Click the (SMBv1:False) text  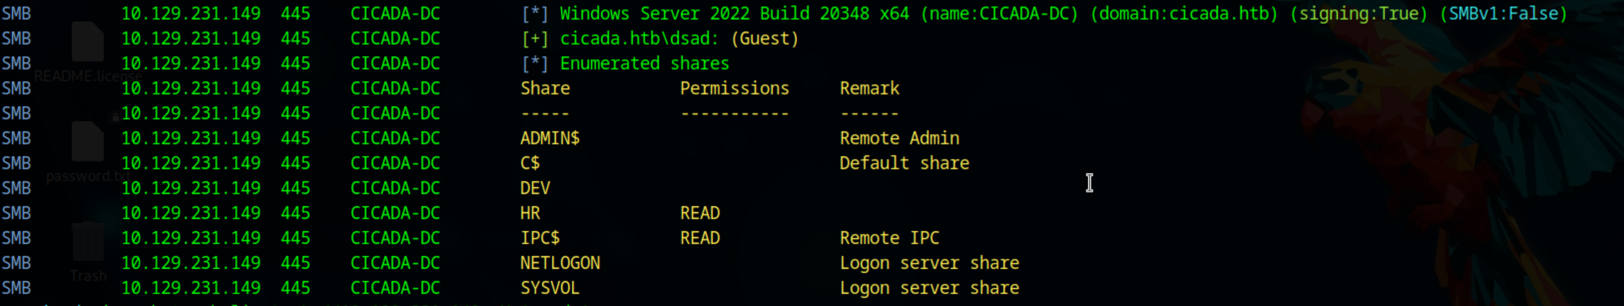[1504, 14]
